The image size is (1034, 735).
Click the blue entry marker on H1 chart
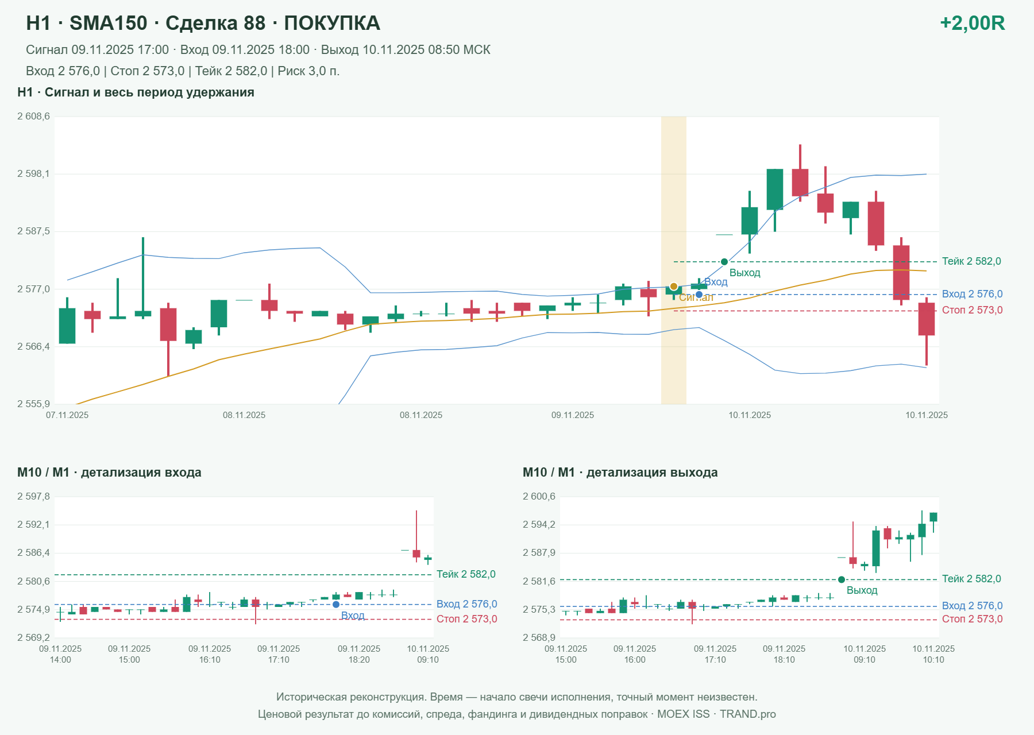(699, 295)
